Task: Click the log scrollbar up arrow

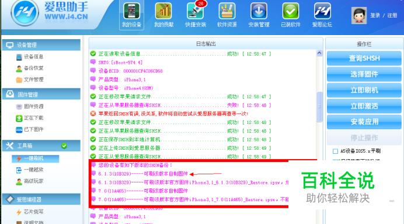Action: pyautogui.click(x=319, y=53)
